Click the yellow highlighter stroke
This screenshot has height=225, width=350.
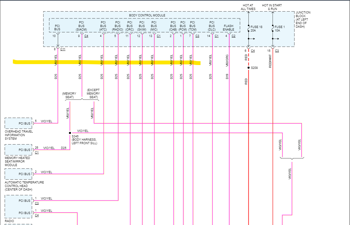click(107, 62)
